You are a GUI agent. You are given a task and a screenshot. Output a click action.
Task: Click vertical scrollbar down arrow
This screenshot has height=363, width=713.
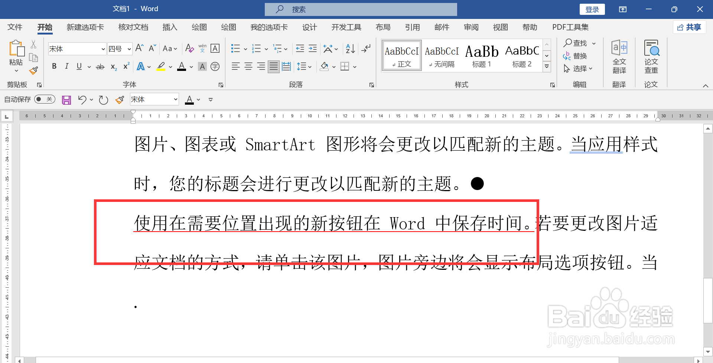(708, 351)
